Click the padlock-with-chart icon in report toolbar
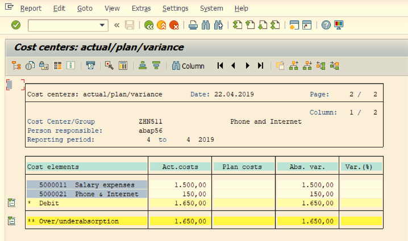This screenshot has width=408, height=241. (x=44, y=66)
